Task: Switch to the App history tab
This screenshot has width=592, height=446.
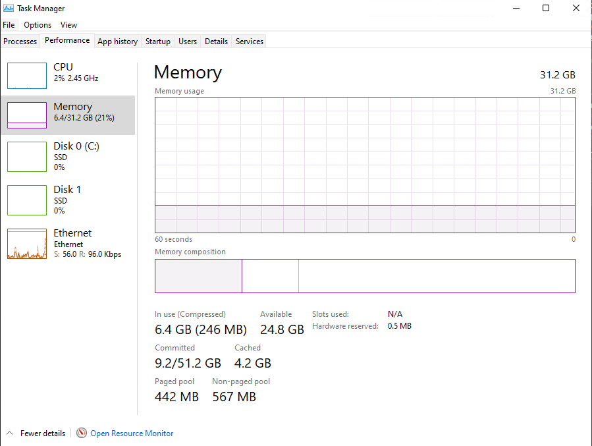Action: click(117, 42)
